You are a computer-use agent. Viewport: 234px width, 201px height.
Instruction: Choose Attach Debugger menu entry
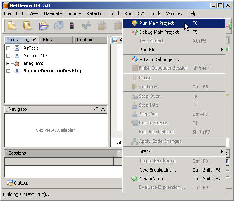pyautogui.click(x=174, y=59)
